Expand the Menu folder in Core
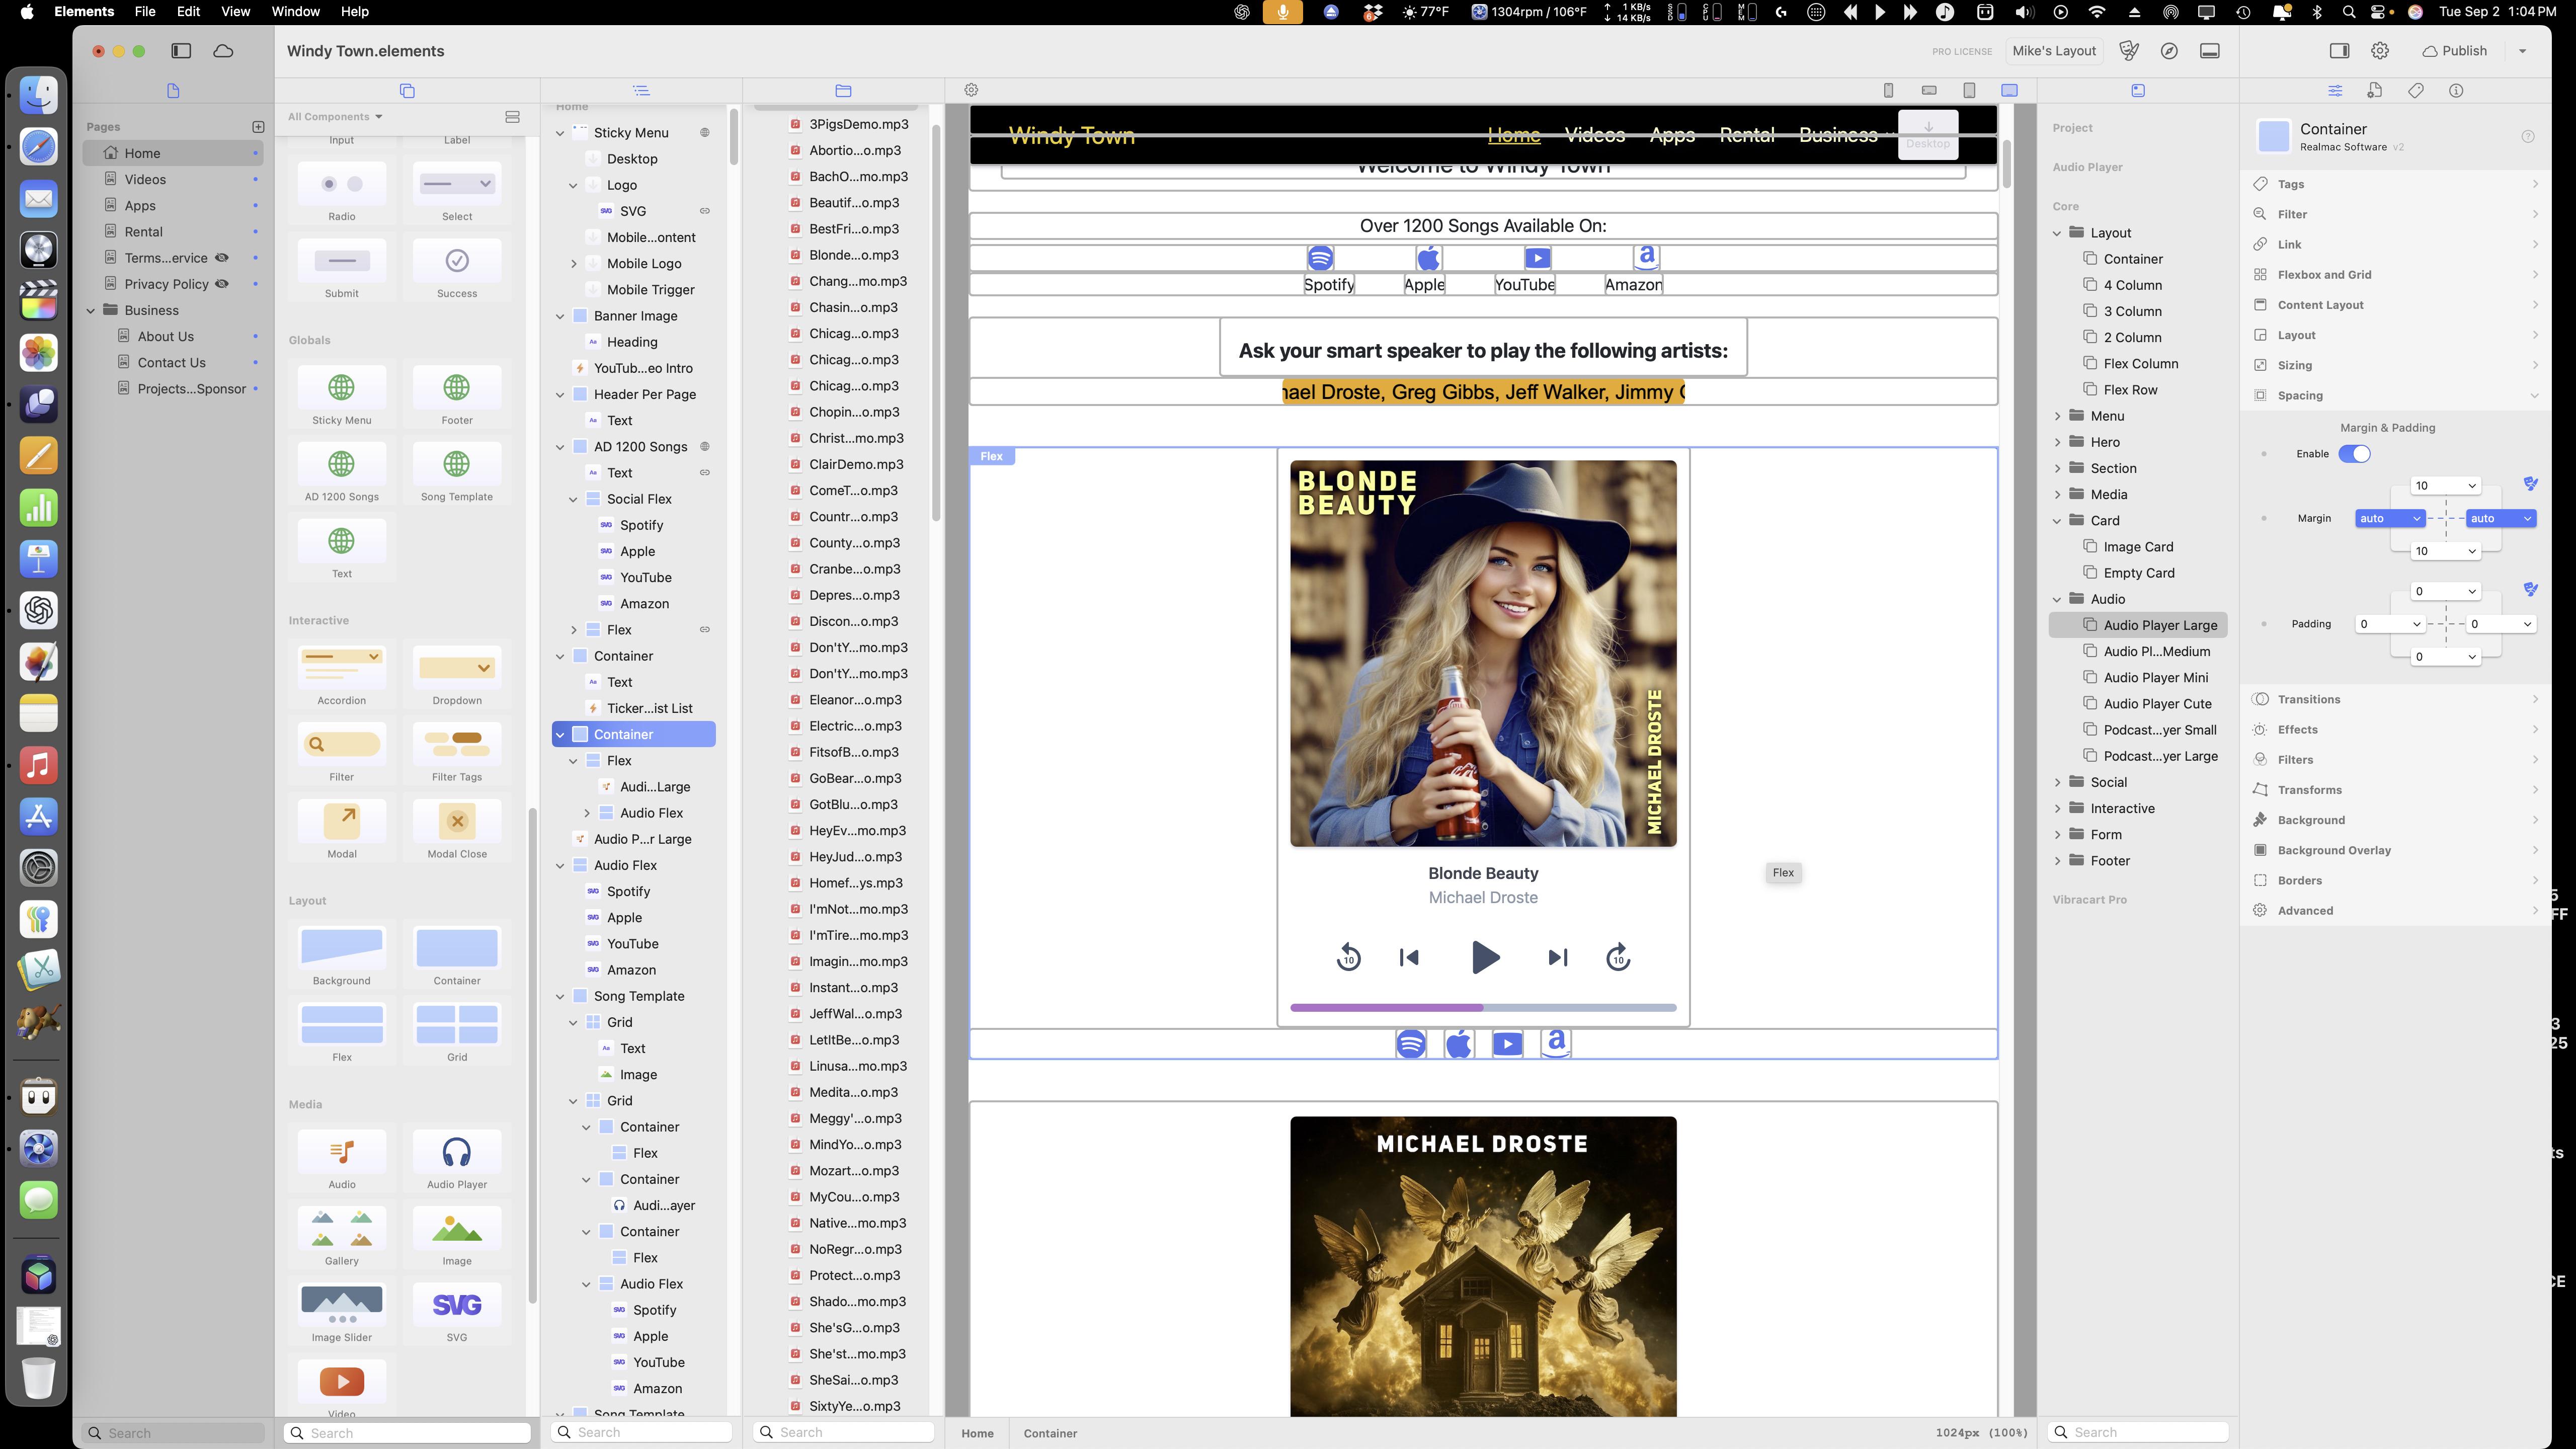2576x1449 pixels. pos(2058,416)
